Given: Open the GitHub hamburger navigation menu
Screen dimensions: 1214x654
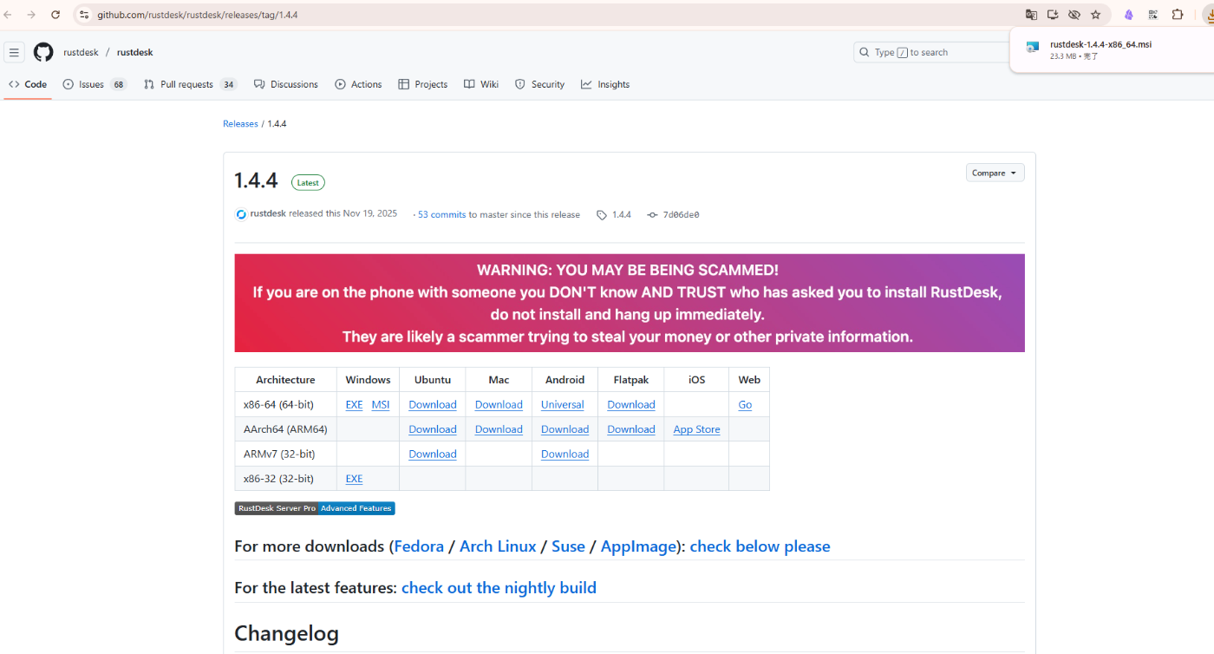Looking at the screenshot, I should click(x=14, y=53).
